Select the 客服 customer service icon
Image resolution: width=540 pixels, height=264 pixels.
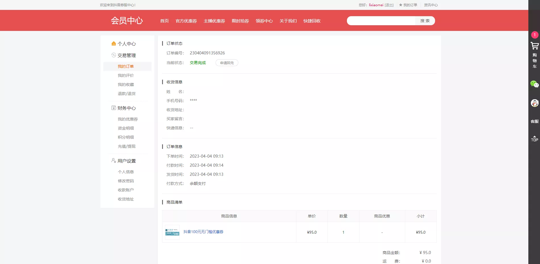click(x=535, y=121)
